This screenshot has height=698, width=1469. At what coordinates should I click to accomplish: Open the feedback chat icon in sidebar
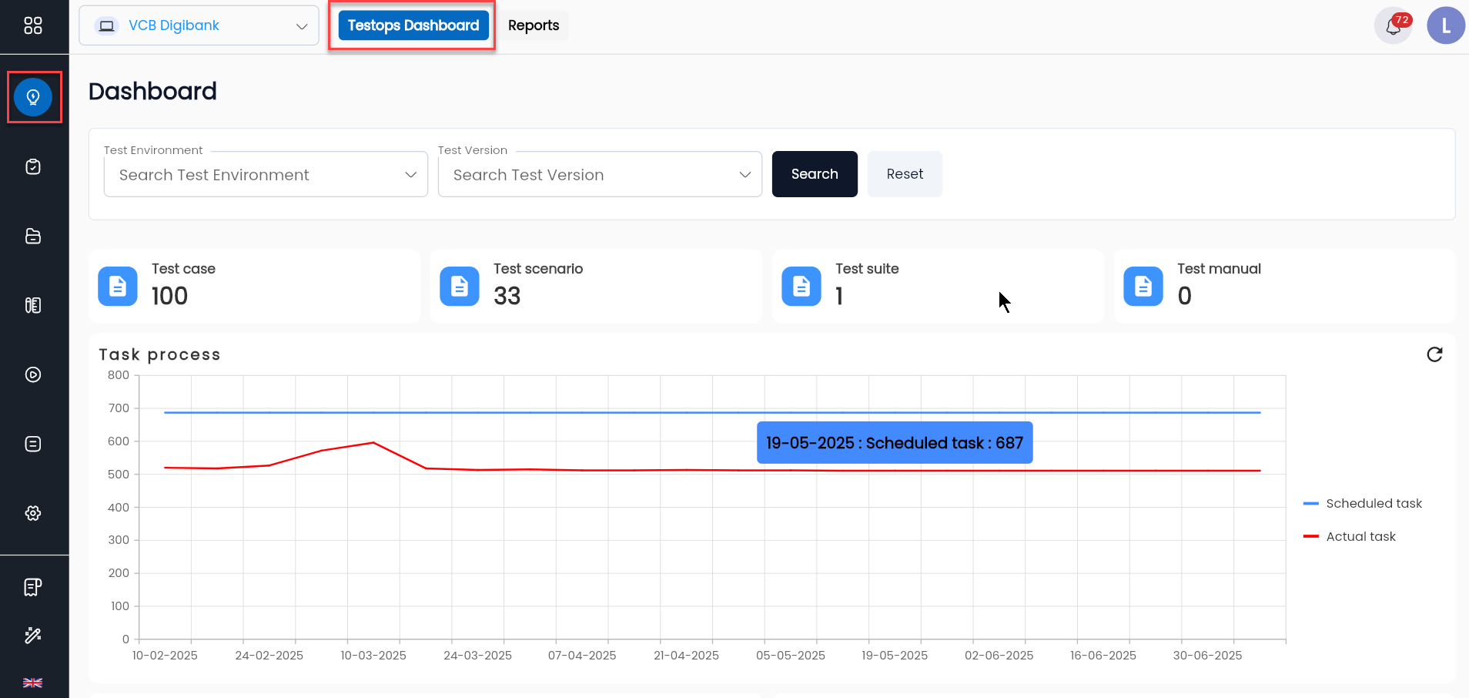pos(32,586)
